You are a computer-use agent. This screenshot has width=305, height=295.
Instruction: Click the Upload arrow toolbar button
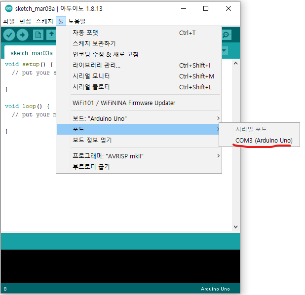22,35
